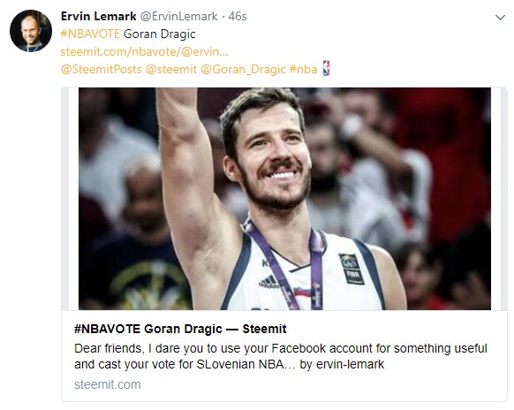
Task: Visit the @steemit mention
Action: click(x=171, y=70)
